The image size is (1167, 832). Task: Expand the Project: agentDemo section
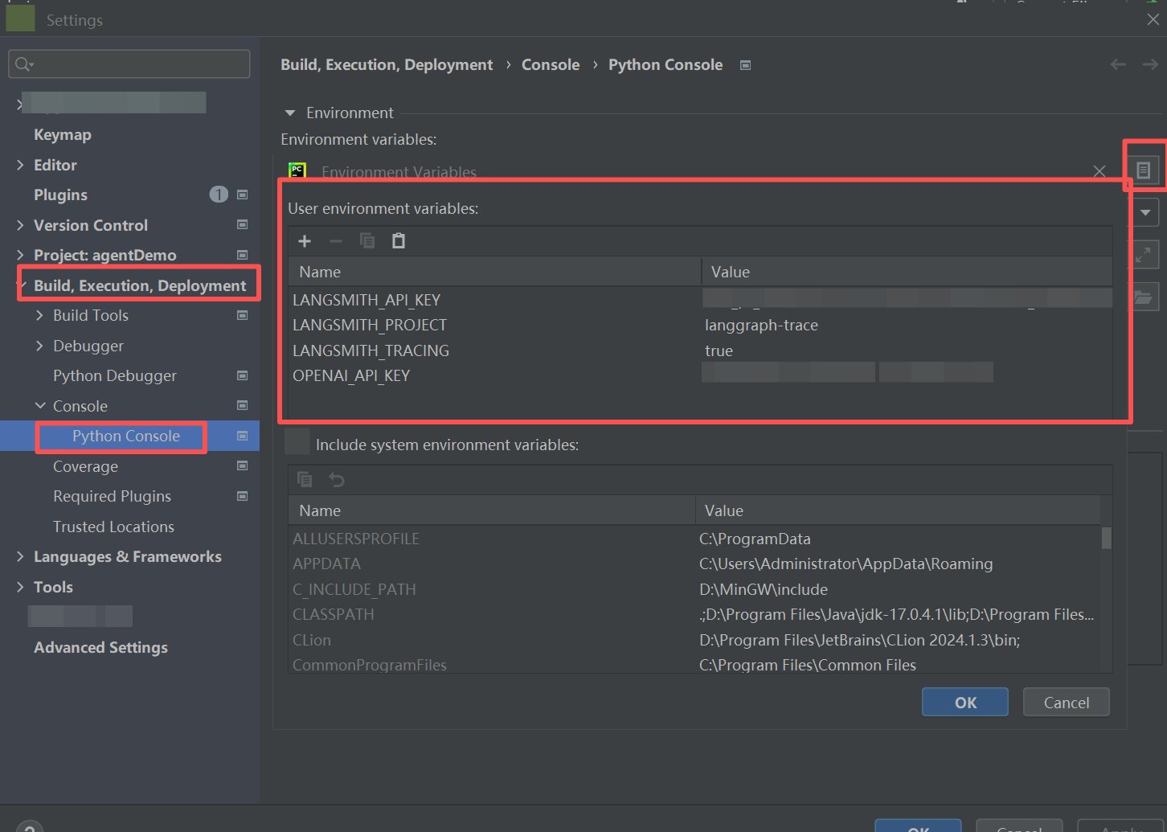[20, 255]
